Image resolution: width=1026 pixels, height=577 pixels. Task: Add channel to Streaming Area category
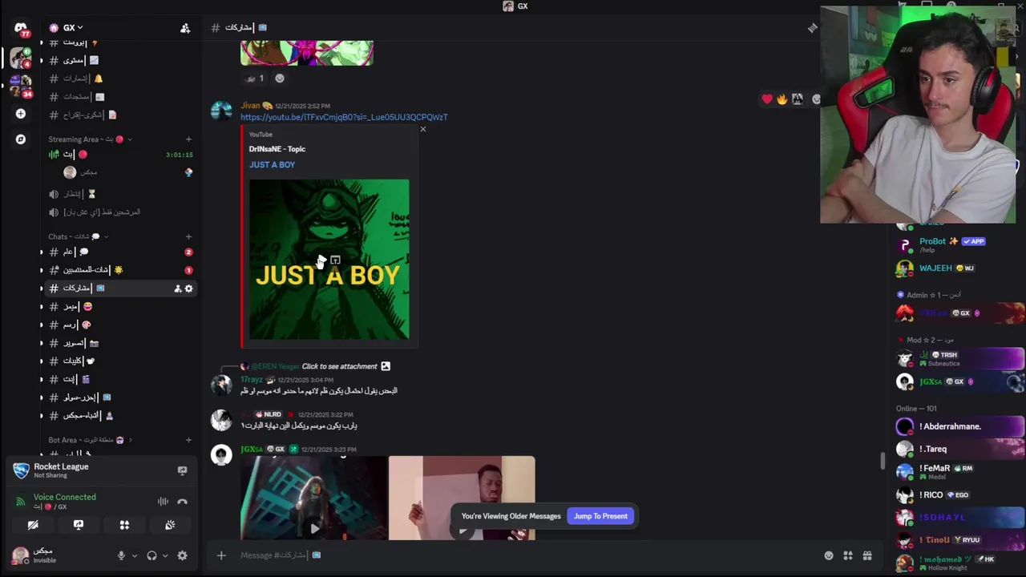[x=188, y=139]
